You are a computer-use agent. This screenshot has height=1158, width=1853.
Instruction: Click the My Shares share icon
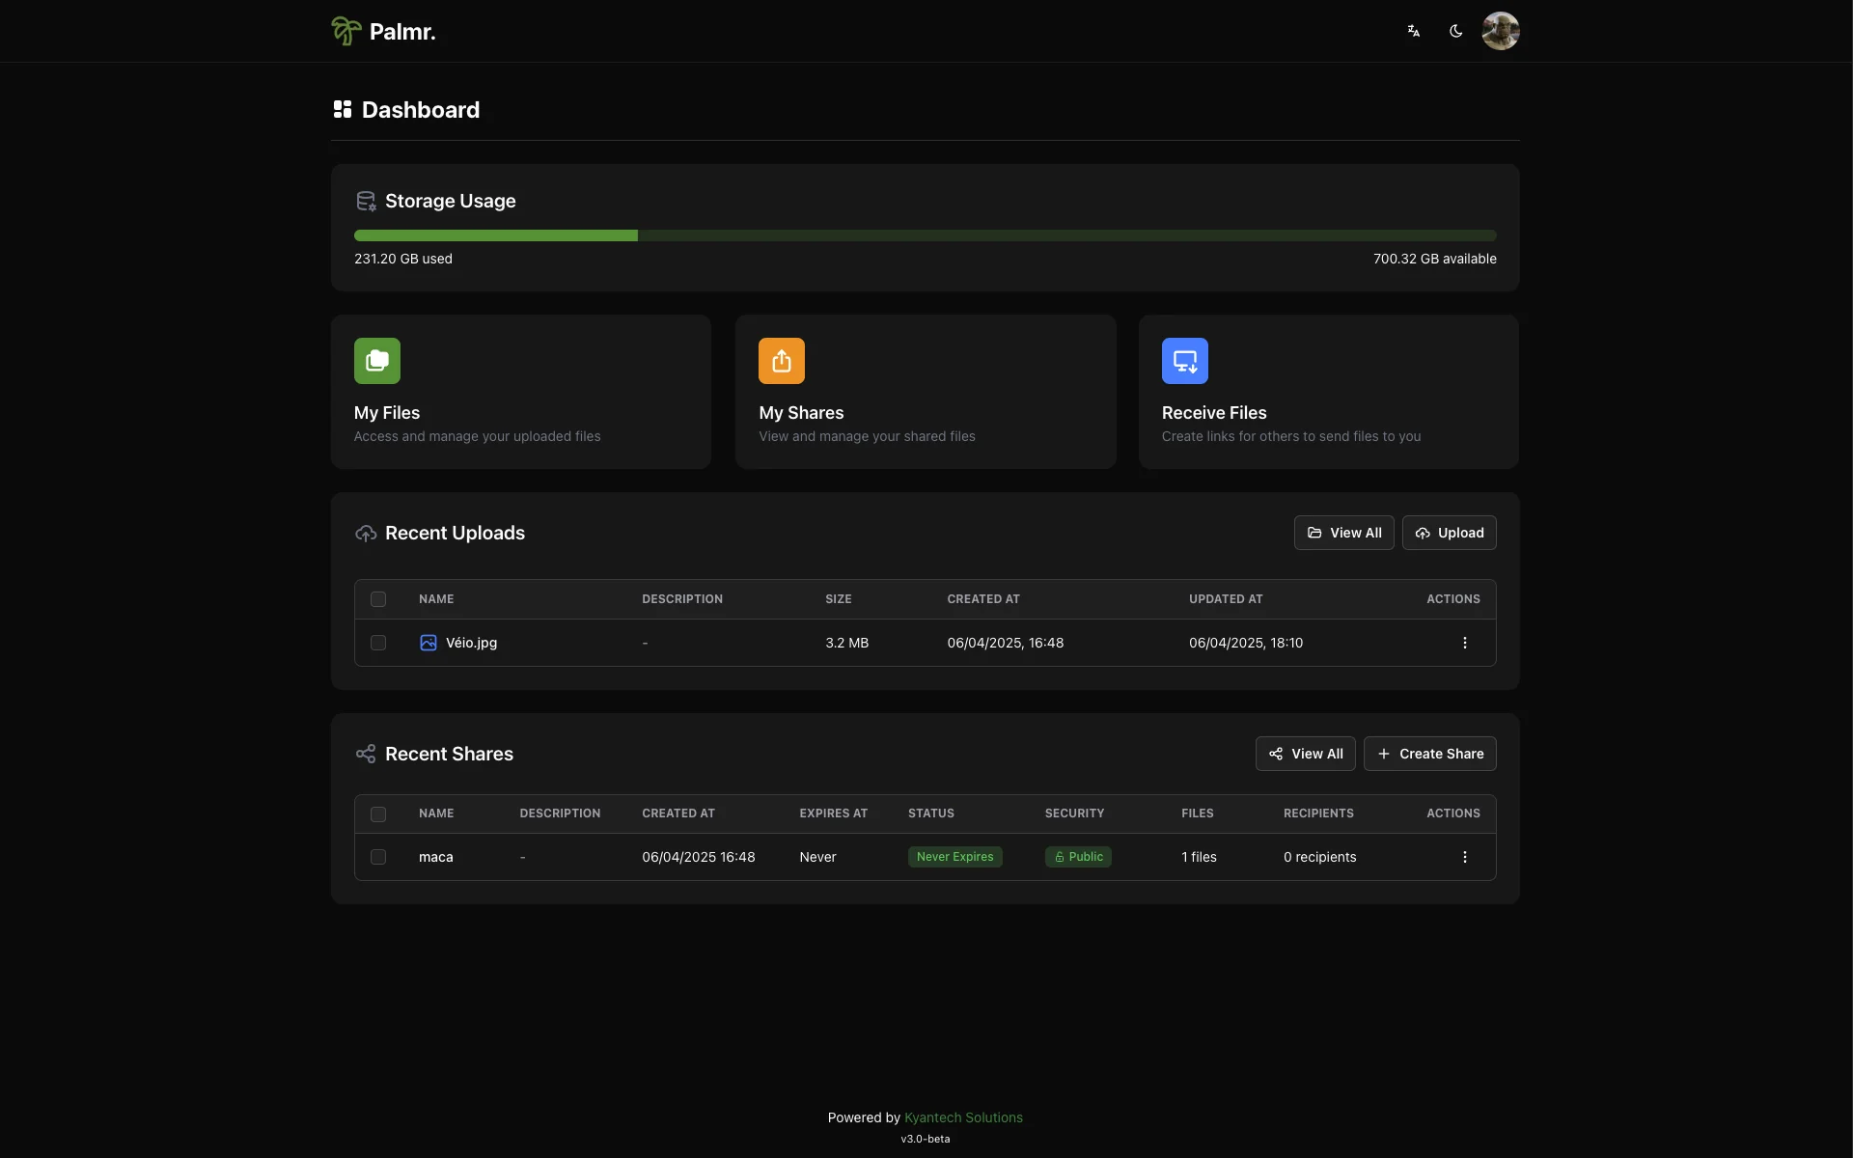782,360
